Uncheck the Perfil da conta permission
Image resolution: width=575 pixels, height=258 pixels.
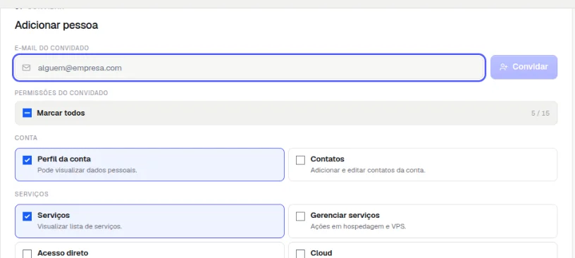pos(27,160)
